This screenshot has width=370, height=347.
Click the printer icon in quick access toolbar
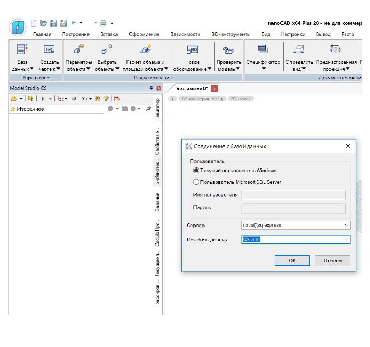click(103, 23)
